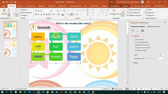Open the Раздел section dropdown
Viewport: 168px width, 94px height.
24,15
